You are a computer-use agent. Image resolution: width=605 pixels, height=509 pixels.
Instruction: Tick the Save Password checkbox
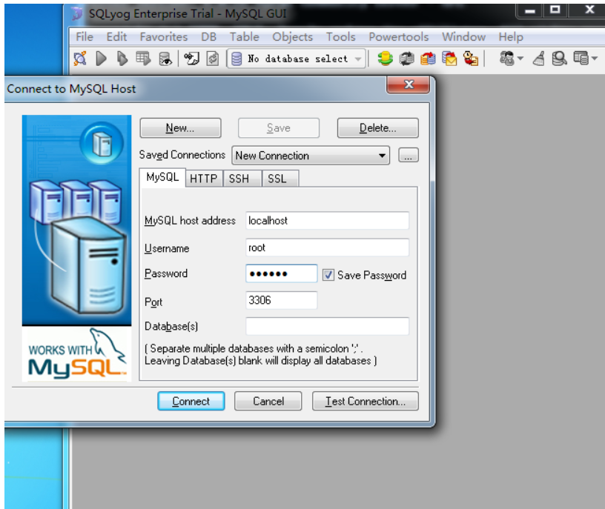[x=328, y=275]
